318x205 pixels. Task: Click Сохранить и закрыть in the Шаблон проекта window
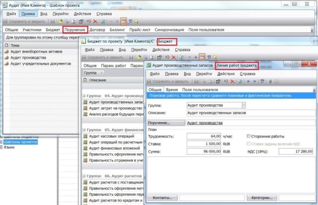(x=24, y=21)
